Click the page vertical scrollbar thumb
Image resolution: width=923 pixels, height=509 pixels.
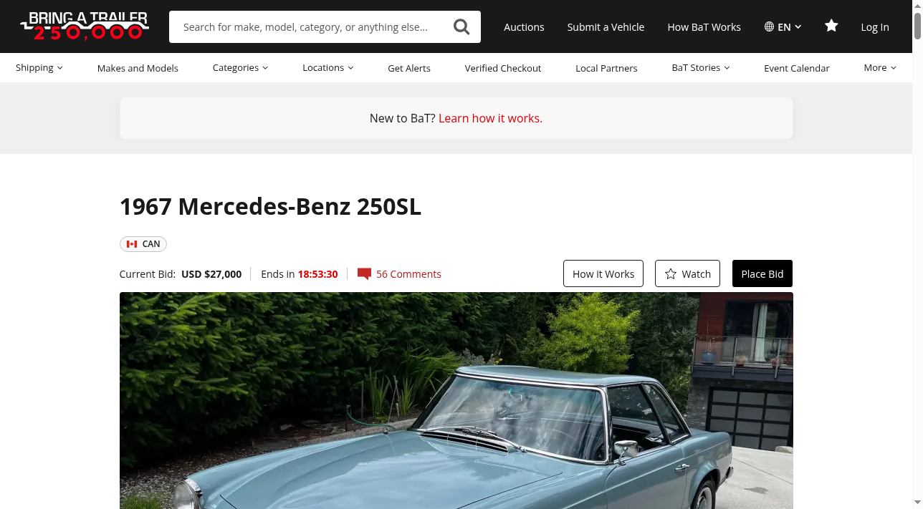coord(917,26)
